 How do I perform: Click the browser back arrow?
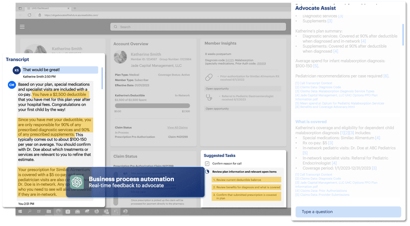[x=21, y=15]
